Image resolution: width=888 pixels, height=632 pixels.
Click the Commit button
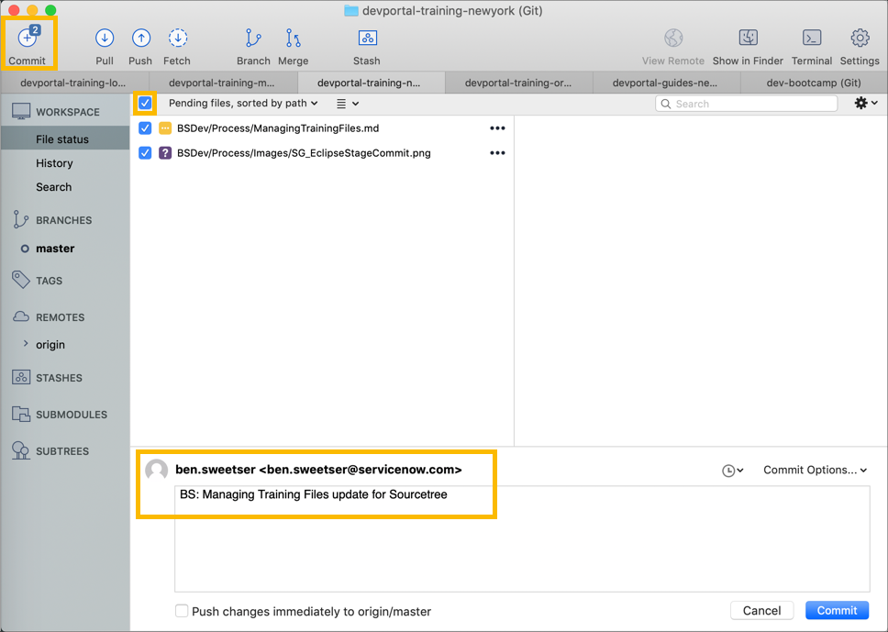(x=836, y=610)
